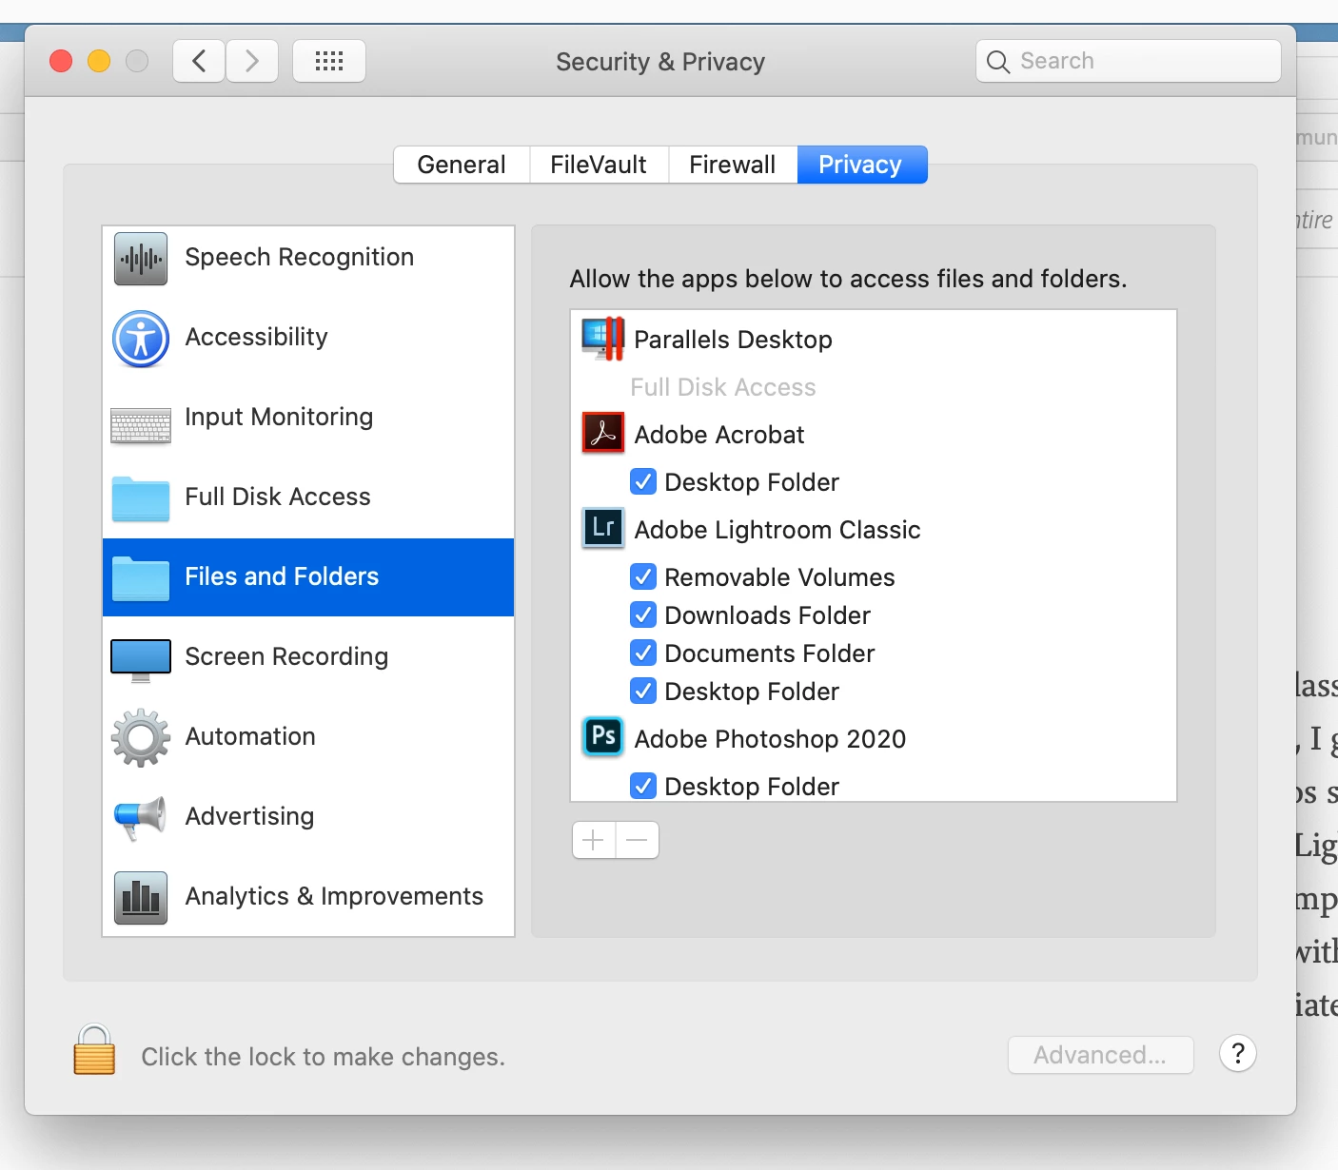Toggle Desktop Folder checkbox under Adobe Photoshop 2020
1338x1170 pixels.
(643, 786)
